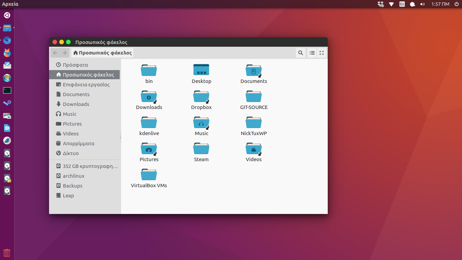
Task: Open Πρόσφατα in the sidebar
Action: click(x=75, y=65)
